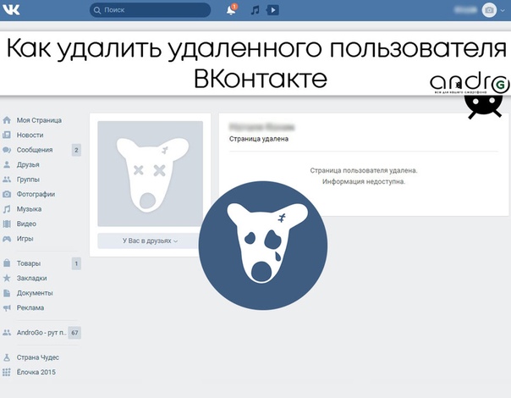Click the Товары counter badge 1
This screenshot has height=398, width=511.
point(76,263)
